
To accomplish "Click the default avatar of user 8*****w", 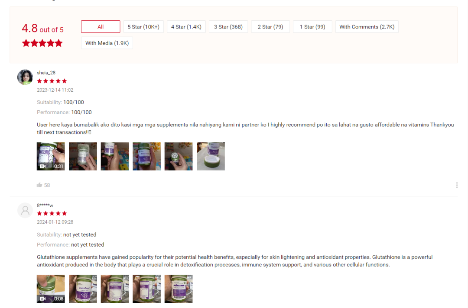I will (x=25, y=210).
